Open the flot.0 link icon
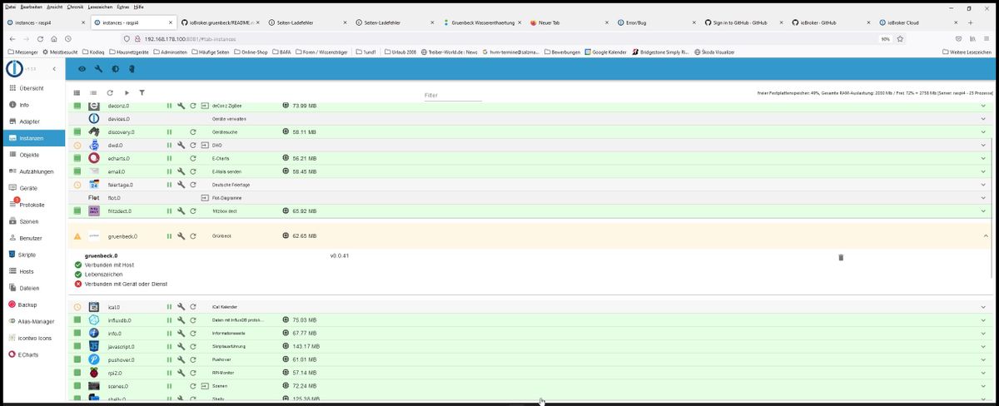The image size is (999, 406). point(205,198)
